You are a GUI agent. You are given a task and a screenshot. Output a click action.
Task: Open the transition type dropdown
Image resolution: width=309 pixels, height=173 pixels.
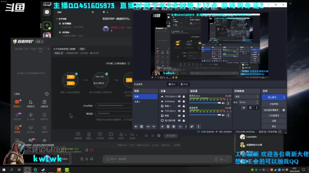[246, 97]
